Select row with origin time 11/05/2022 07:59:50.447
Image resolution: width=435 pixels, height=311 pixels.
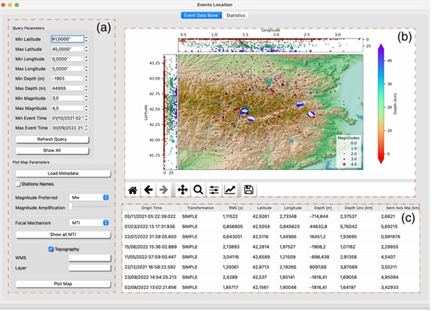[x=271, y=257]
